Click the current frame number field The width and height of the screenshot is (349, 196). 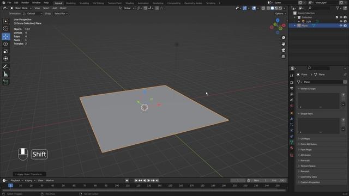tap(238, 181)
